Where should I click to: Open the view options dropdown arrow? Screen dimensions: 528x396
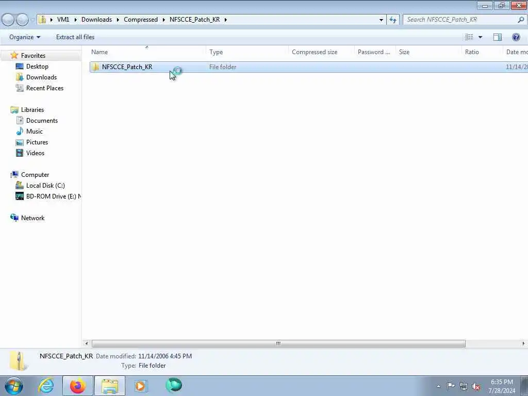480,37
